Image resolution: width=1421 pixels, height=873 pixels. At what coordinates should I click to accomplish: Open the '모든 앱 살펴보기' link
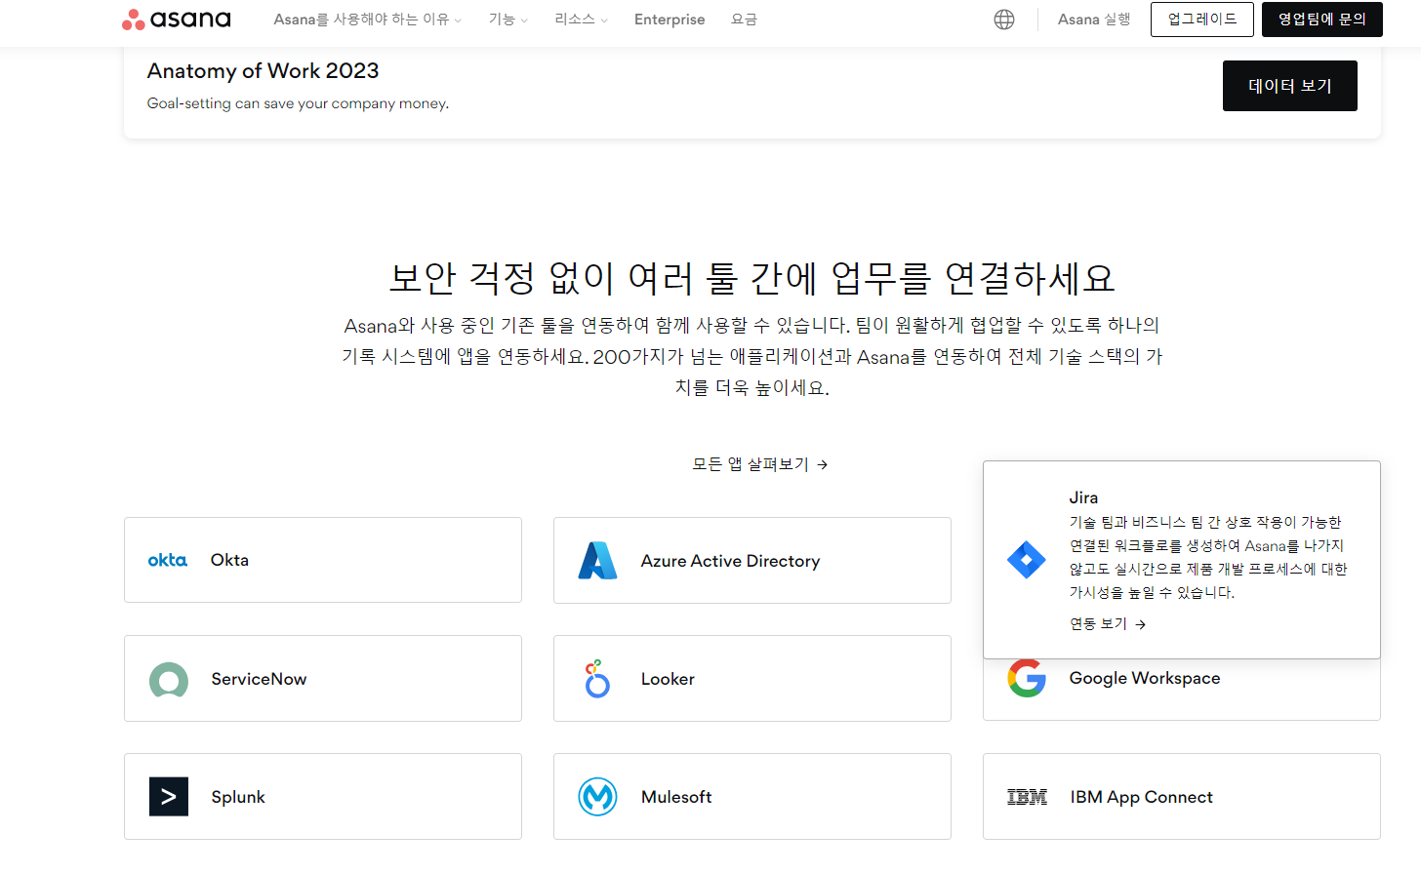point(760,464)
